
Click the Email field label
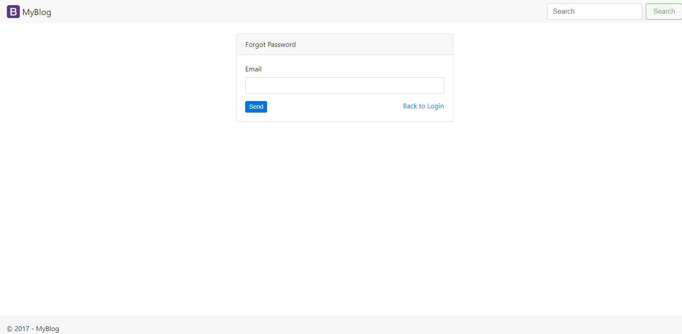tap(253, 69)
